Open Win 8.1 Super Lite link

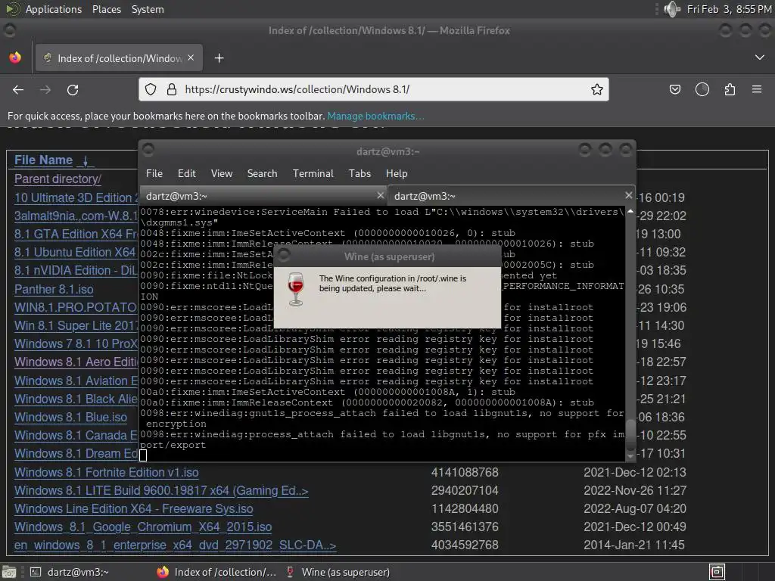(x=76, y=325)
